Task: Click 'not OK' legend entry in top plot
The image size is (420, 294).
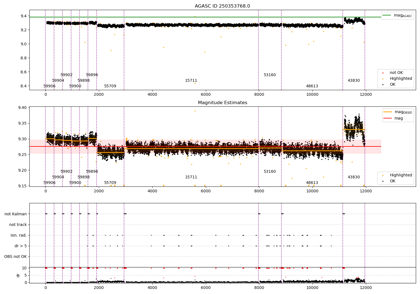Action: click(396, 73)
